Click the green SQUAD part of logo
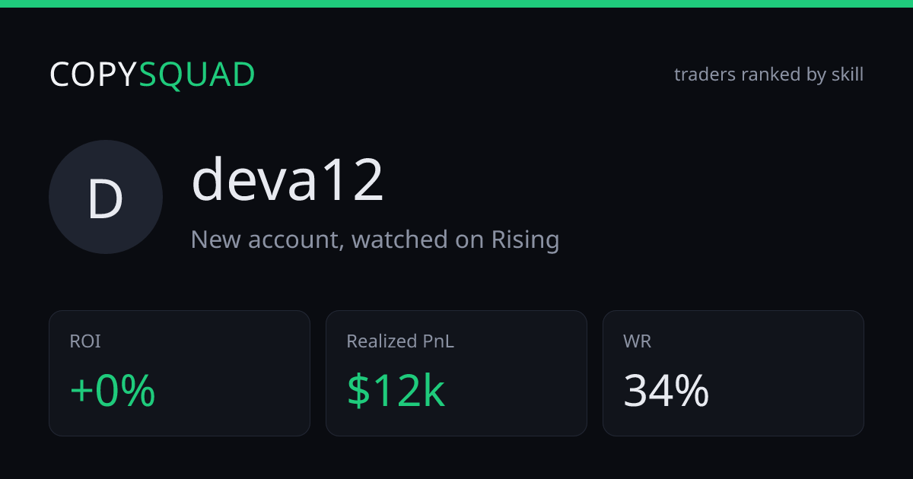This screenshot has width=913, height=479. 197,75
